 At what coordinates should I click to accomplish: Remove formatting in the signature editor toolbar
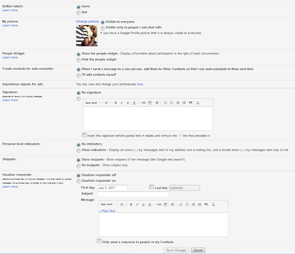(x=198, y=103)
